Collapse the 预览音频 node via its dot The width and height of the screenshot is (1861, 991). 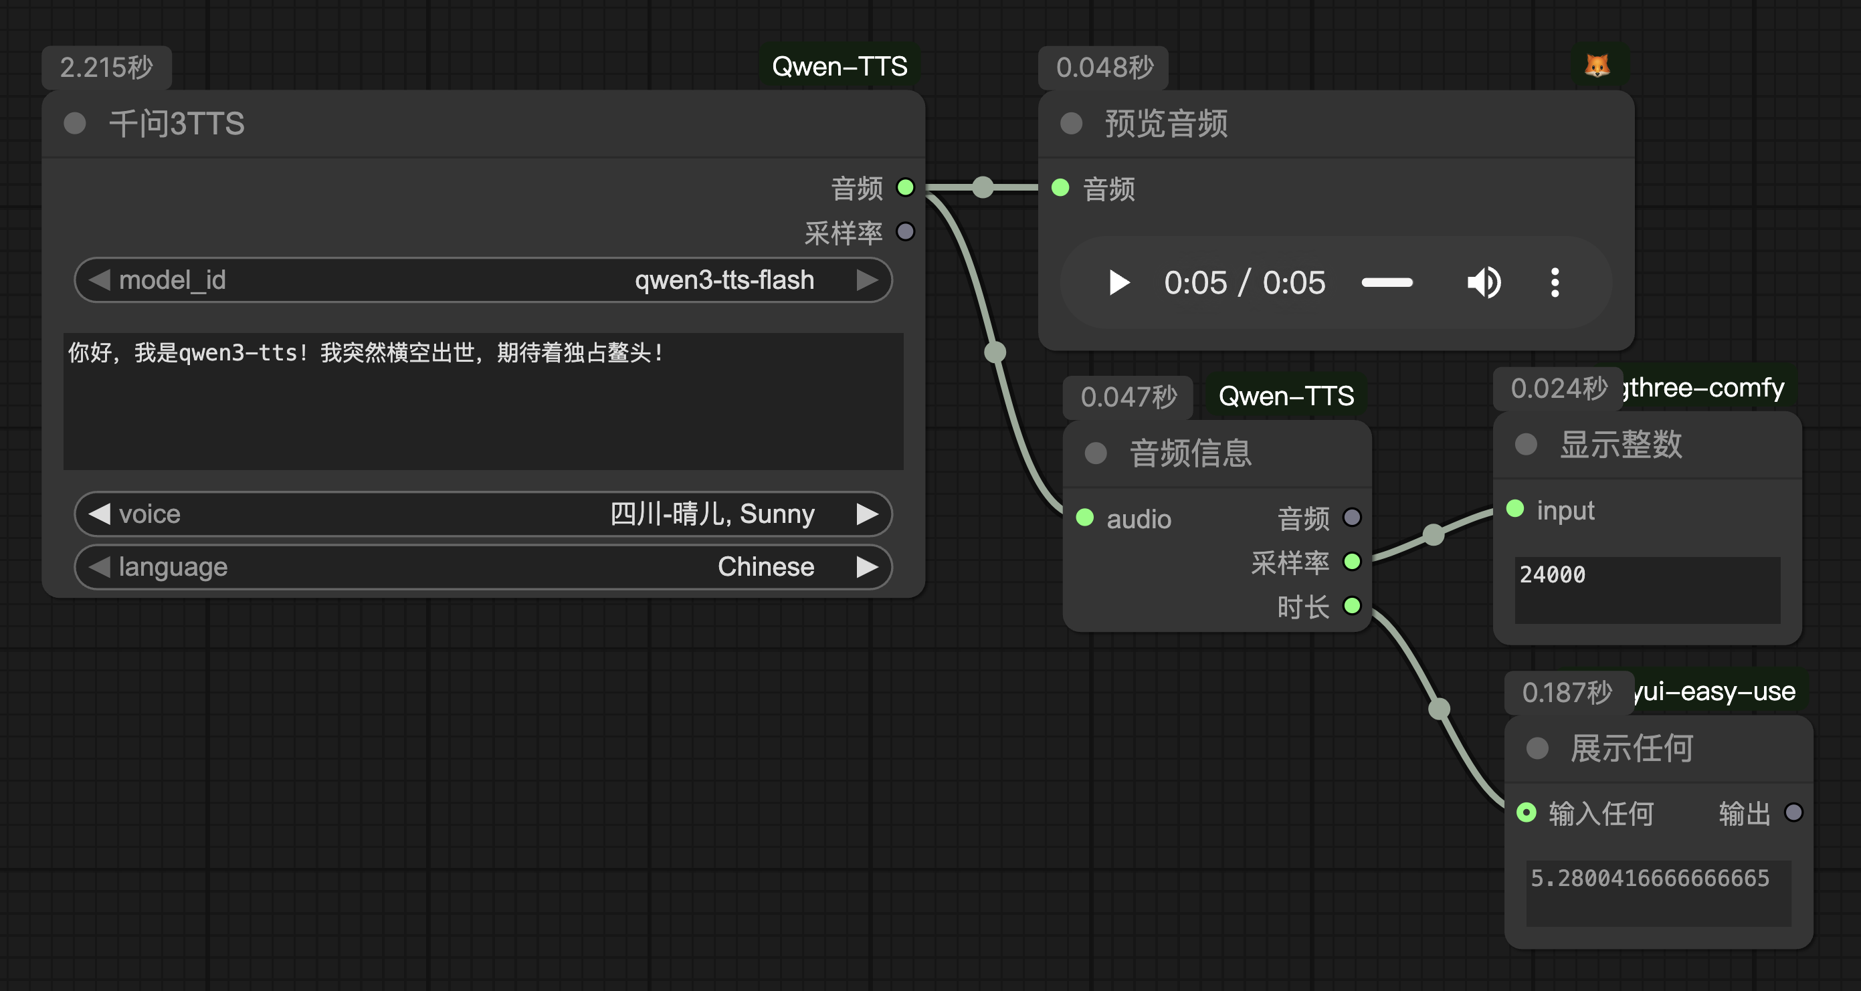tap(1071, 124)
